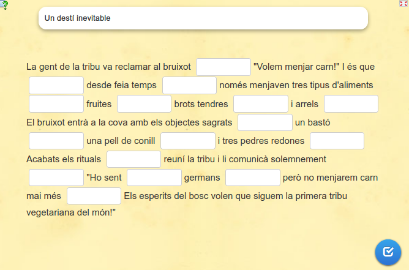Click the blank after "desde feia temps"
The width and height of the screenshot is (409, 270).
coord(189,86)
